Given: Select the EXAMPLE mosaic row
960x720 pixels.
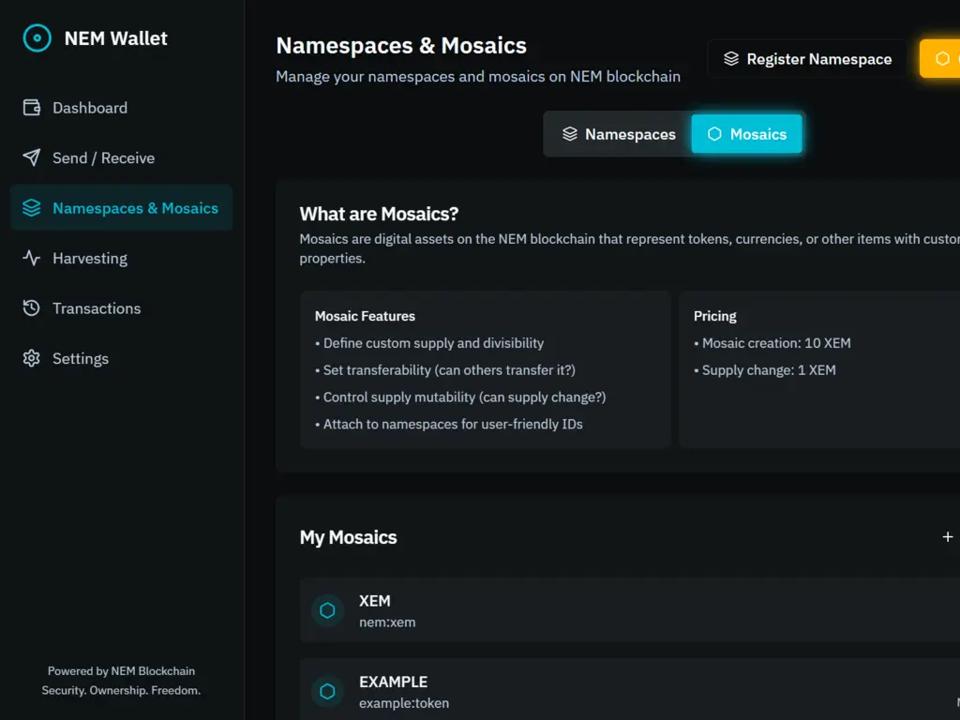Looking at the screenshot, I should (630, 690).
